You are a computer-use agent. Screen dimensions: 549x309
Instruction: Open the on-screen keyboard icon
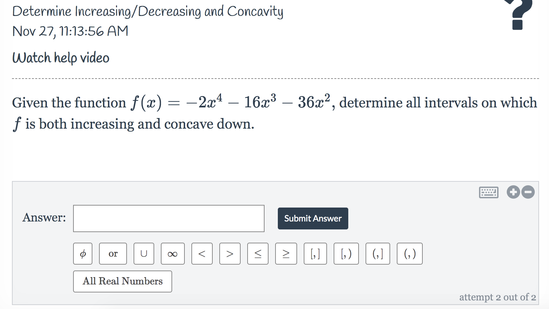click(489, 192)
